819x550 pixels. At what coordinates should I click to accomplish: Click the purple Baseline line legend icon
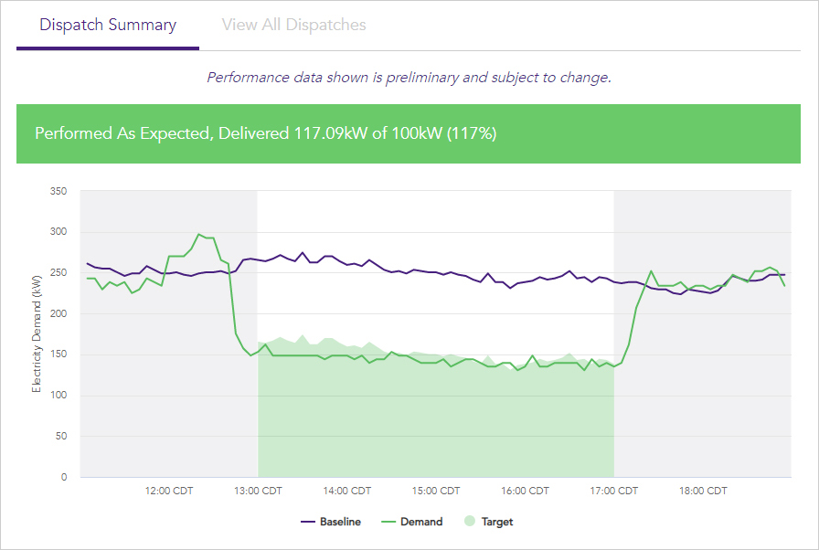coord(308,522)
